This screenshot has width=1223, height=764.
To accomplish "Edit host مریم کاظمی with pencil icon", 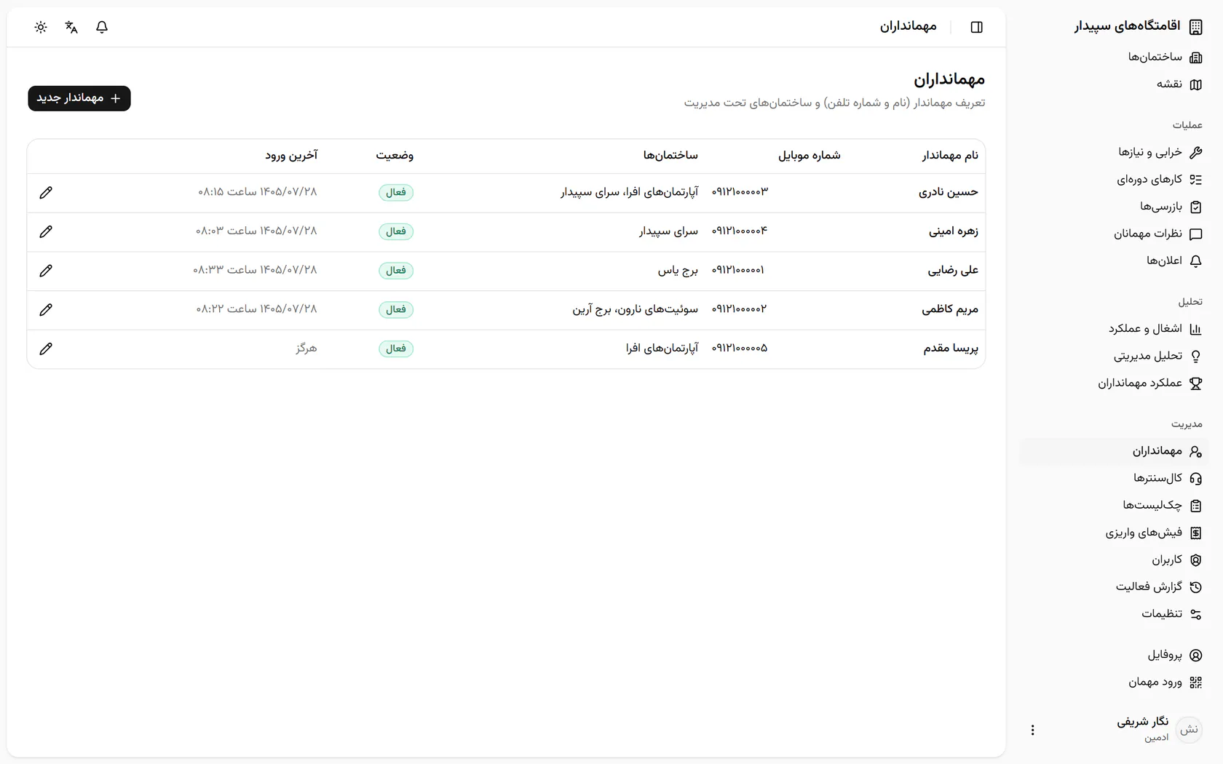I will 46,310.
